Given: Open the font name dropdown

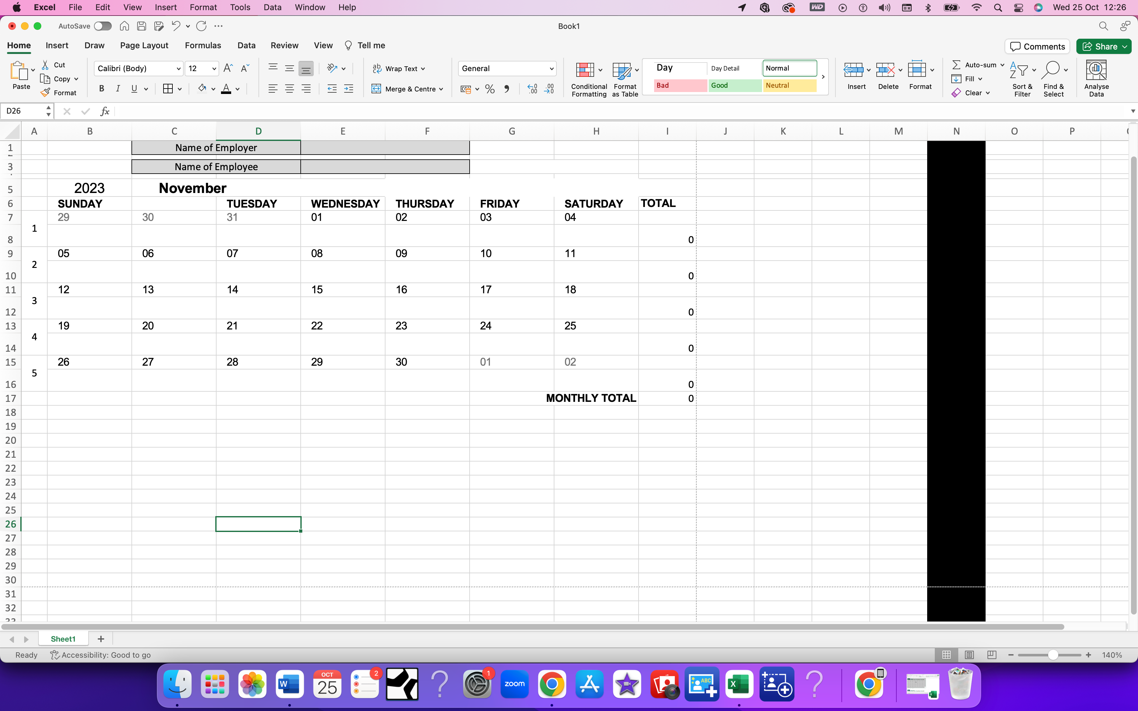Looking at the screenshot, I should tap(179, 69).
